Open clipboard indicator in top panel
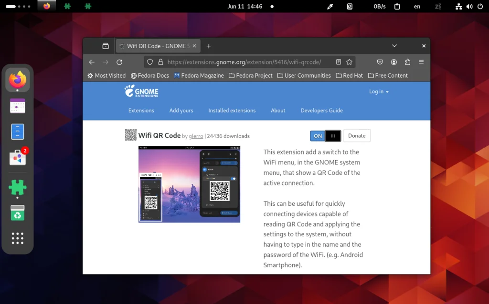Screen dimensions: 489x304 click(x=397, y=6)
